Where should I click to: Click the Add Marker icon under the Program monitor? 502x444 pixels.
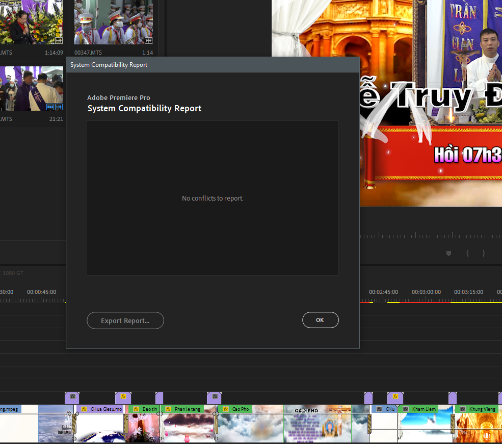pyautogui.click(x=448, y=253)
